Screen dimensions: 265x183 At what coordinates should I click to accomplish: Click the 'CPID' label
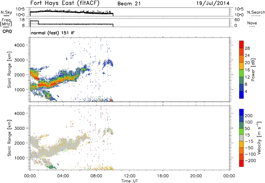click(x=7, y=31)
